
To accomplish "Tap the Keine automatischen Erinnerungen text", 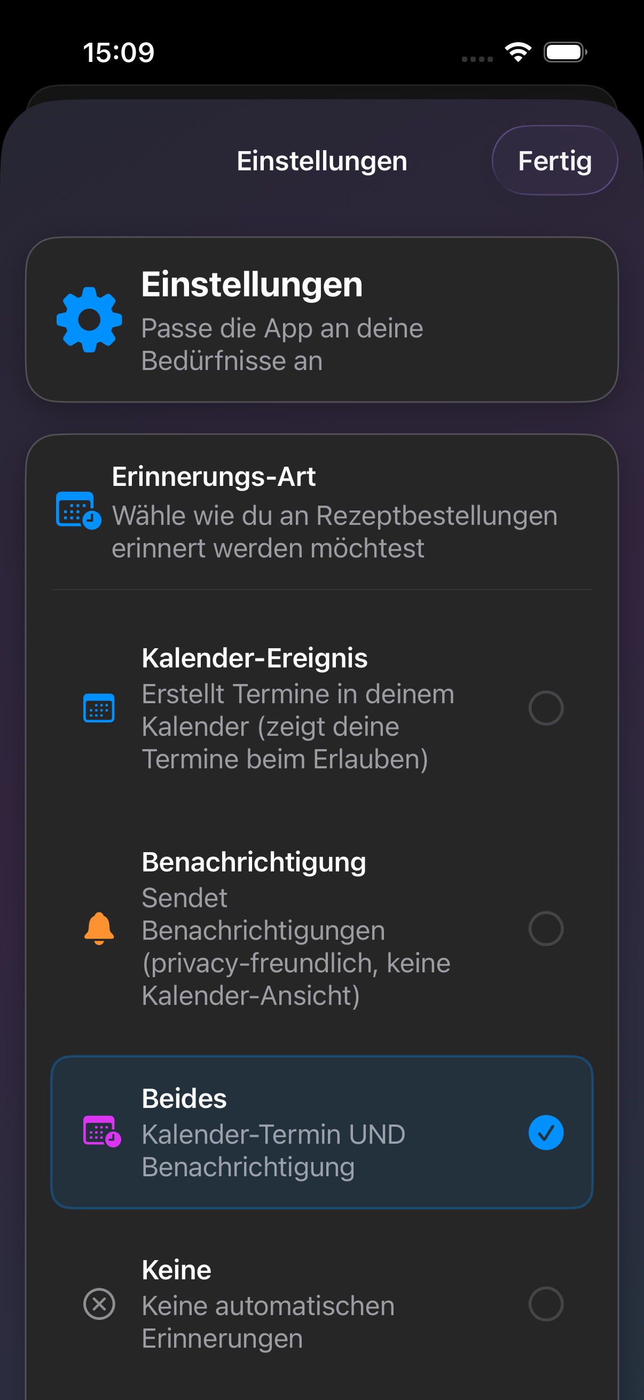I will 268,1320.
